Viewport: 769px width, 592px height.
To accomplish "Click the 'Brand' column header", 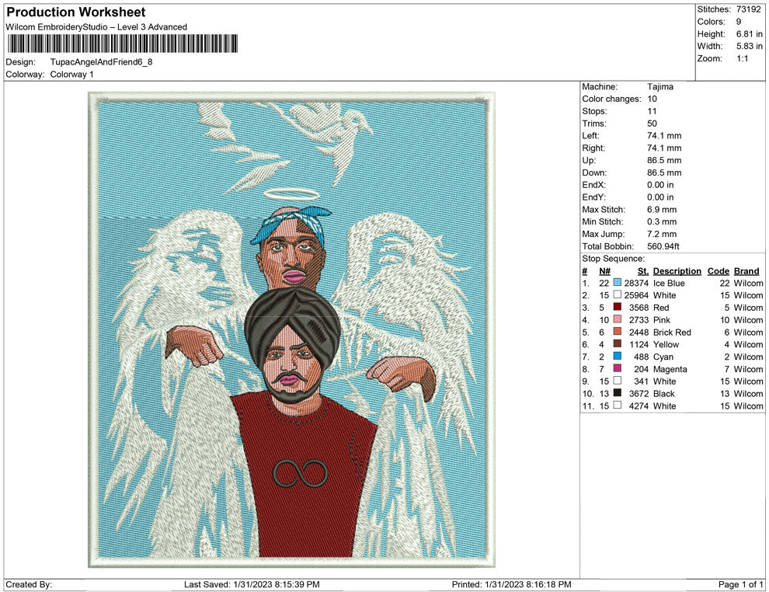I will [746, 270].
